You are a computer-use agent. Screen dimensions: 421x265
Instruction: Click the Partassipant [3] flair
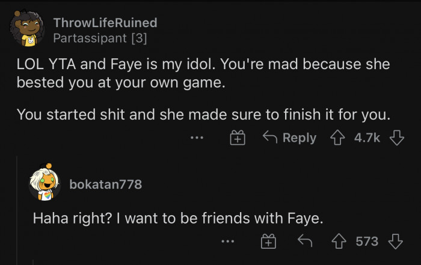[100, 38]
